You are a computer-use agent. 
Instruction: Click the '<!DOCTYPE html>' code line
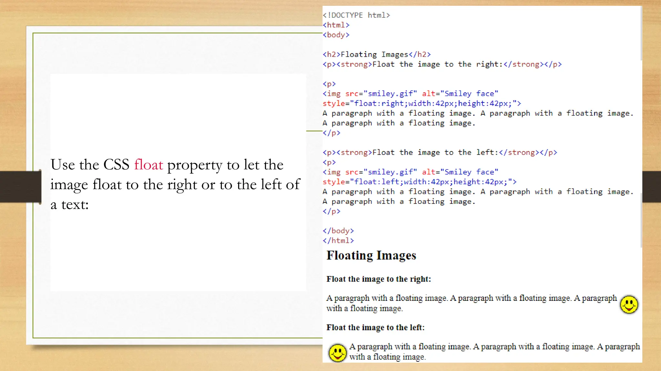pyautogui.click(x=356, y=15)
